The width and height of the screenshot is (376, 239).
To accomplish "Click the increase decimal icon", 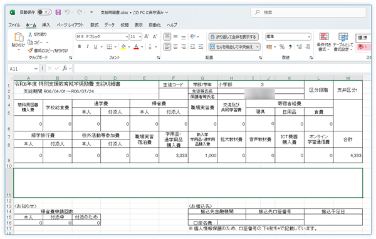I will pos(300,47).
